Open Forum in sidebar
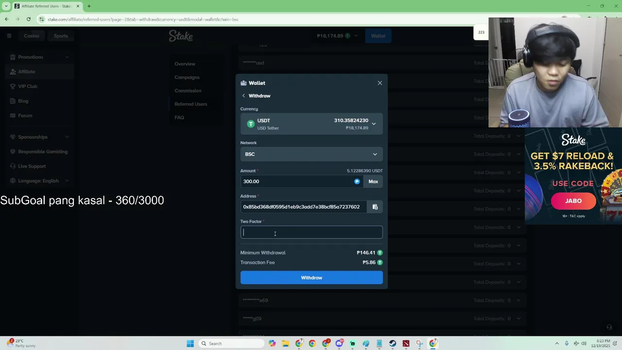Image resolution: width=622 pixels, height=350 pixels. pyautogui.click(x=40, y=115)
